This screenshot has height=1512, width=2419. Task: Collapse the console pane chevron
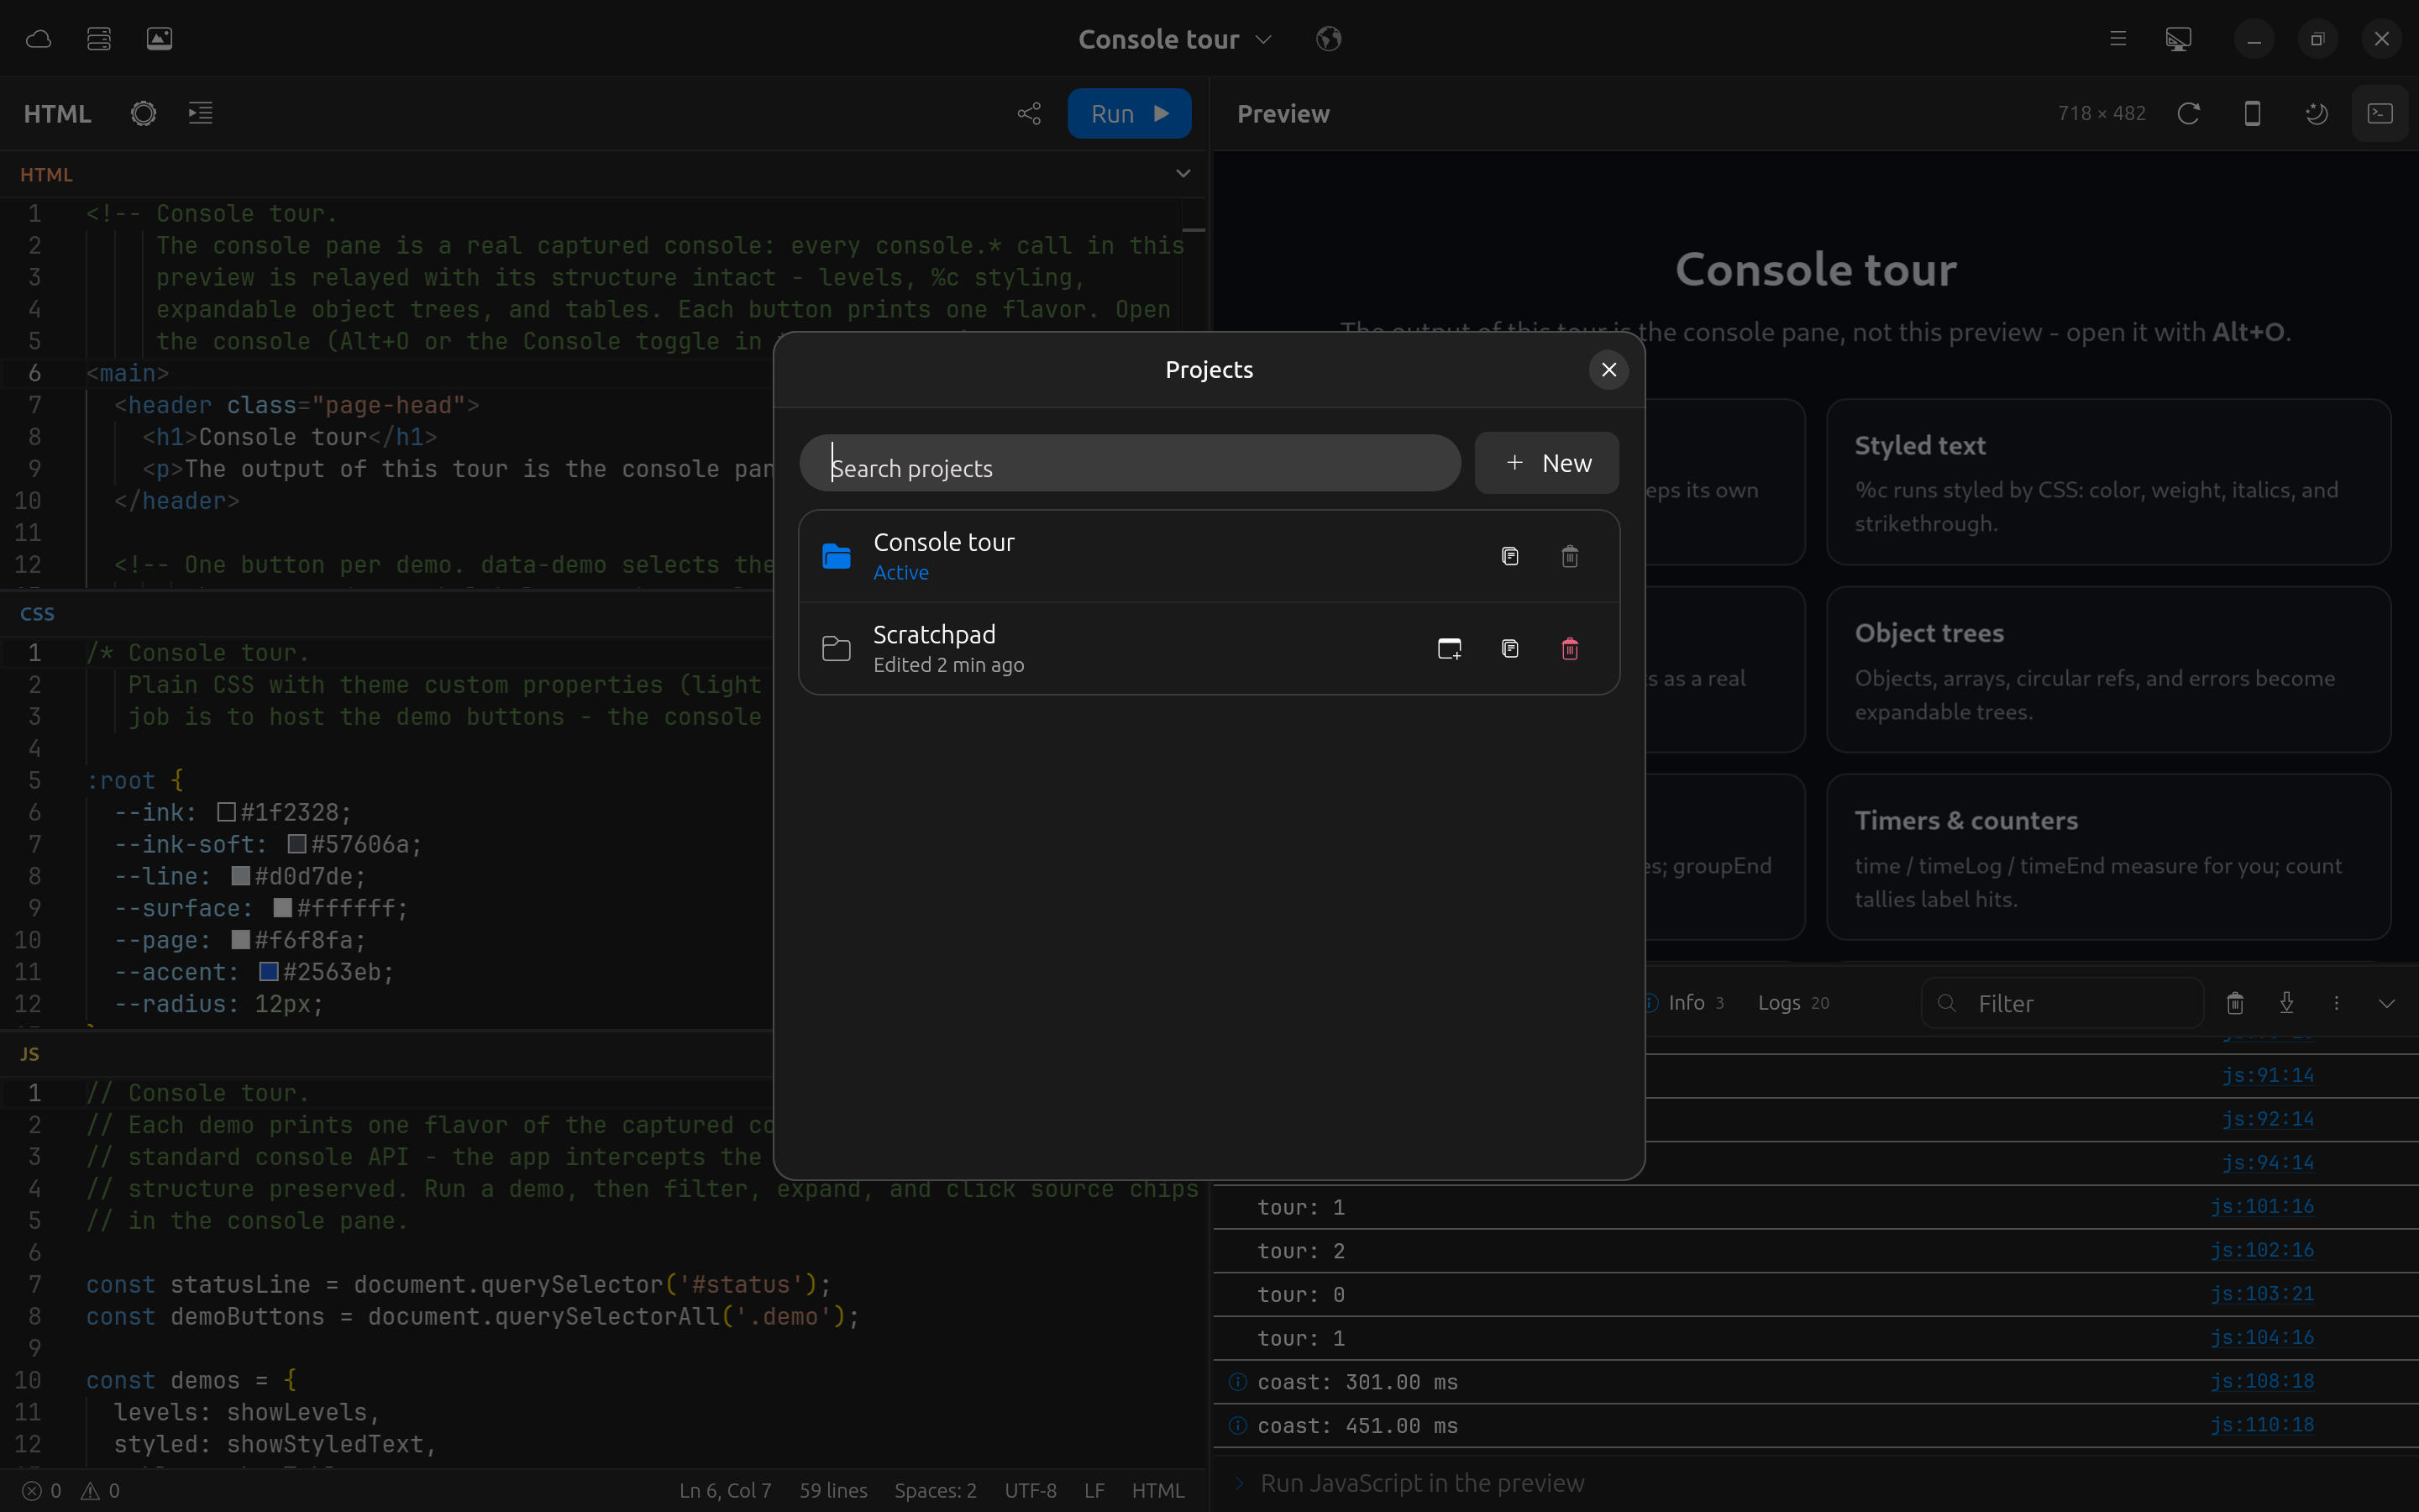[x=2387, y=1003]
